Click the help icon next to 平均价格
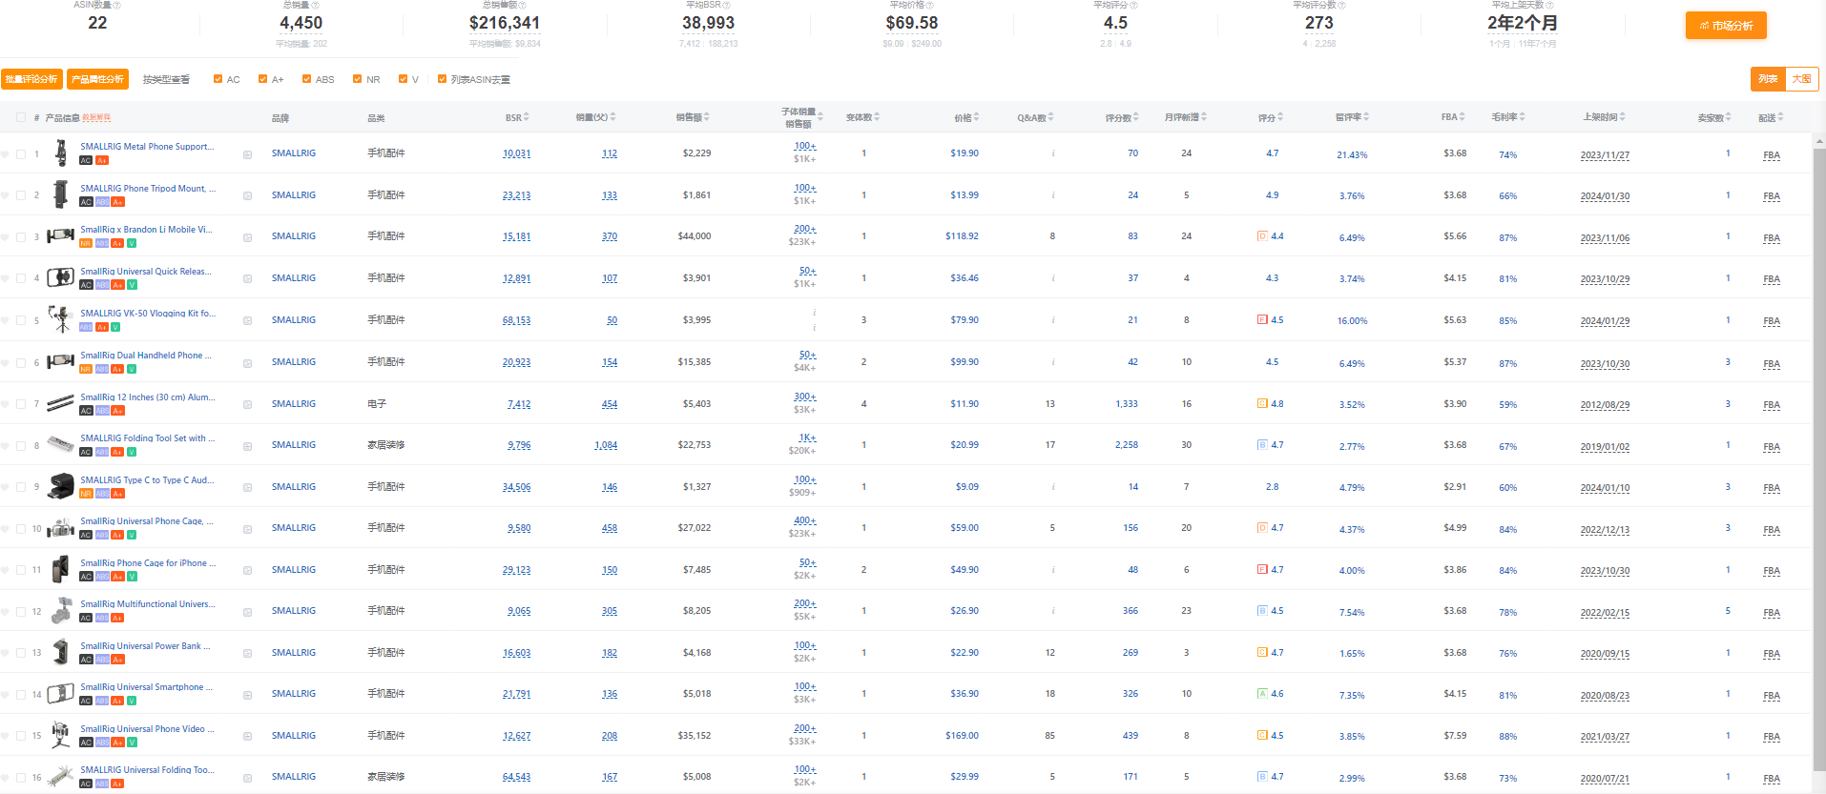The height and width of the screenshot is (794, 1826). coord(929,6)
